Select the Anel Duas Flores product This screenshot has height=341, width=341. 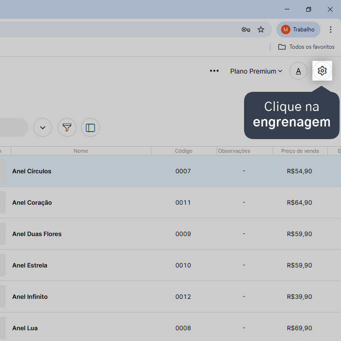37,234
